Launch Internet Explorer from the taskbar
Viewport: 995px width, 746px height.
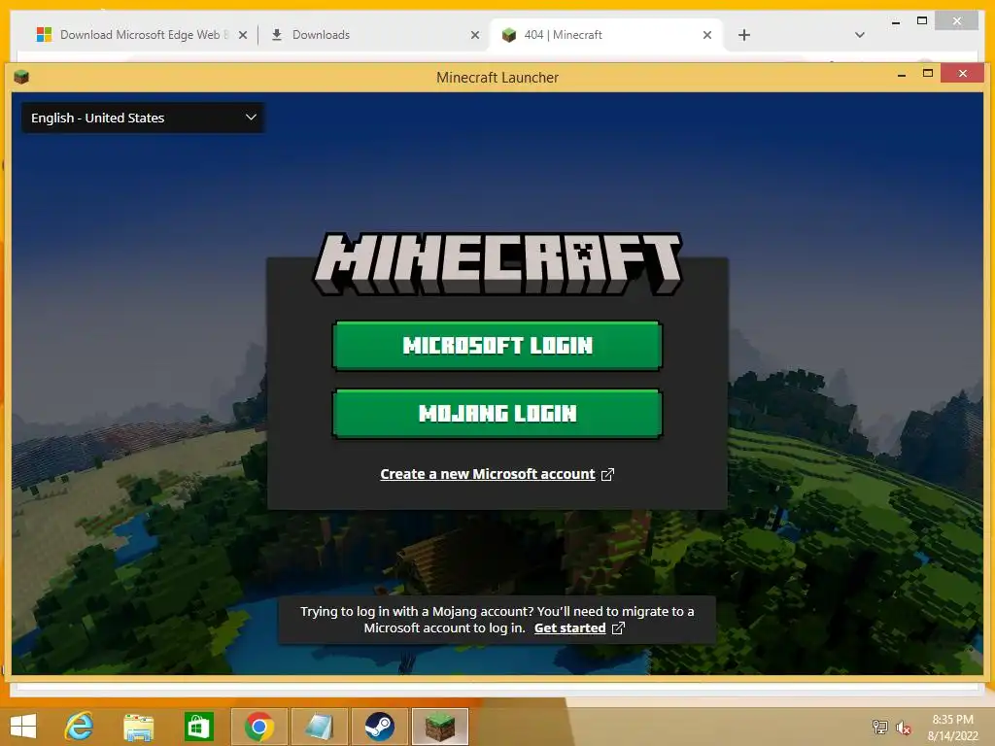(80, 727)
